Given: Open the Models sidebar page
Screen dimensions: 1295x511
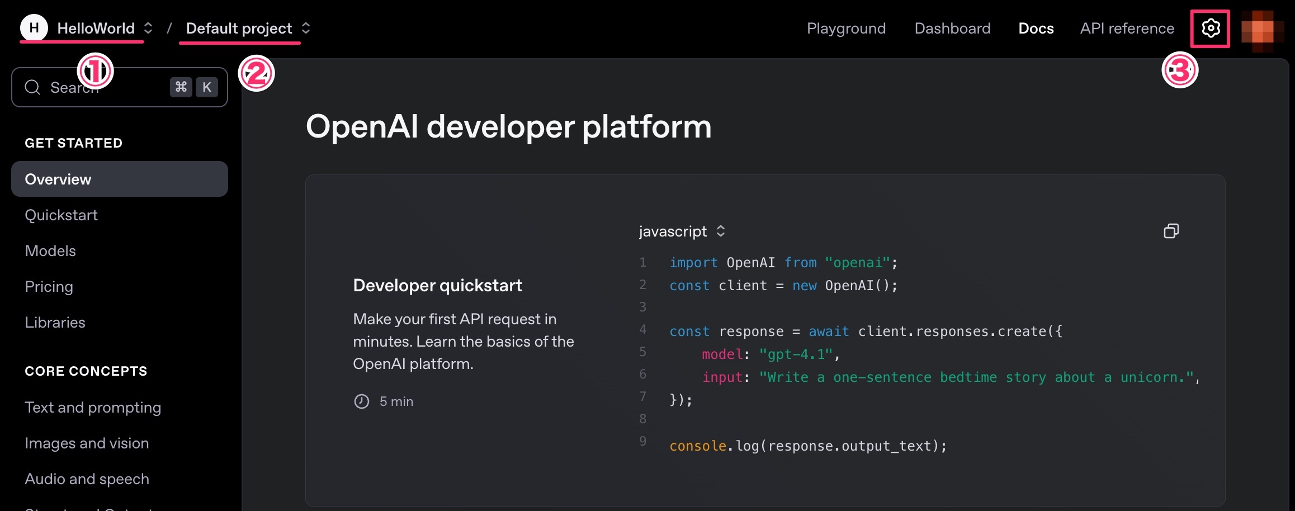Looking at the screenshot, I should pos(50,251).
